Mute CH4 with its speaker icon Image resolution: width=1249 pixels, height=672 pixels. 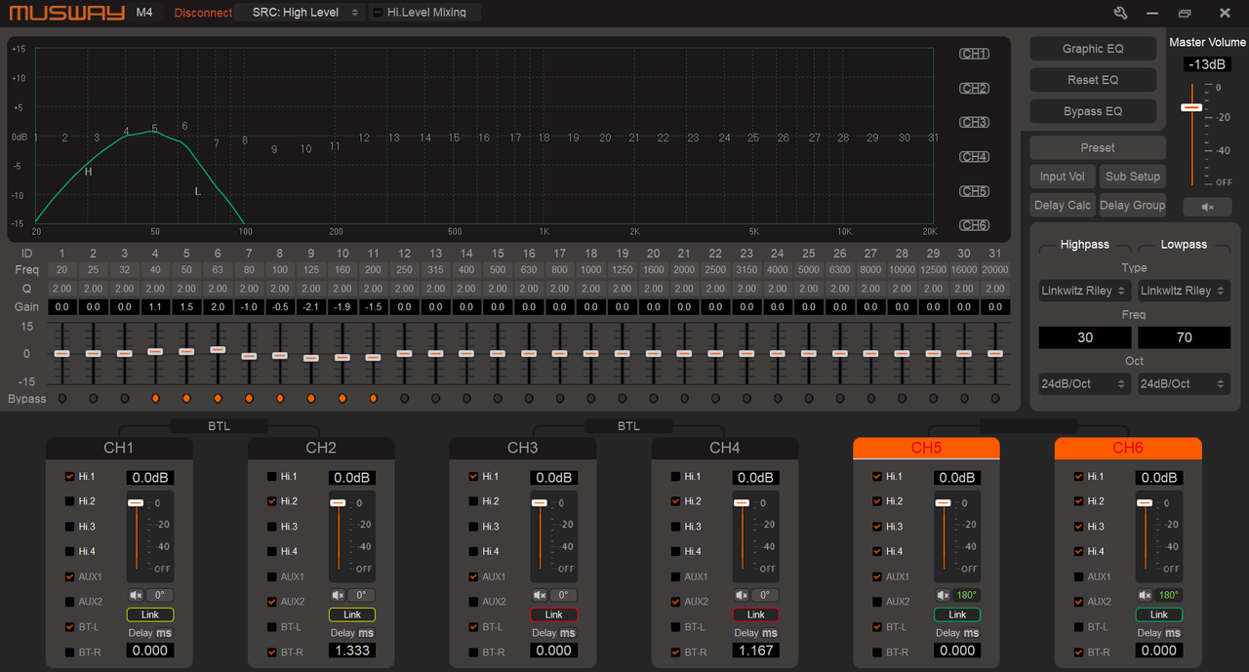[x=743, y=595]
